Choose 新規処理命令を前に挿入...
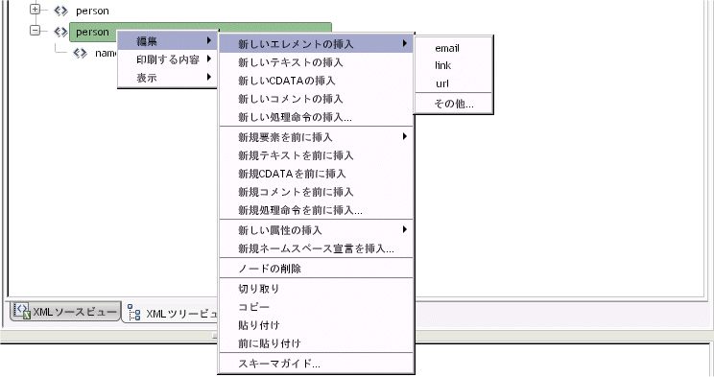Screen dimensions: 714x377 point(316,210)
